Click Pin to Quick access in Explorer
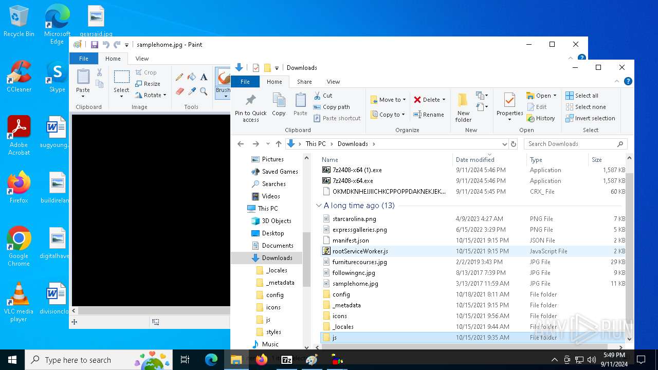658x370 pixels. (x=251, y=107)
